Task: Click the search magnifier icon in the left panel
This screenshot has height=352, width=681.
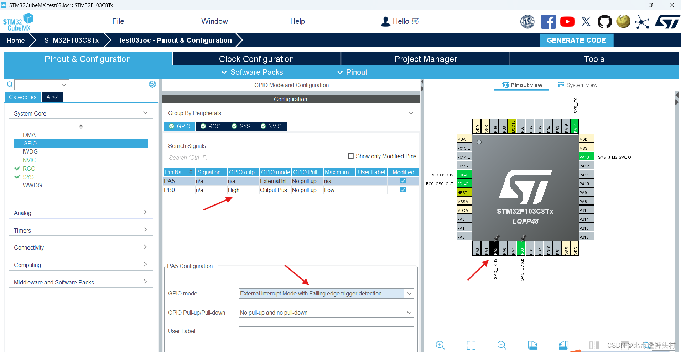Action: click(x=10, y=85)
